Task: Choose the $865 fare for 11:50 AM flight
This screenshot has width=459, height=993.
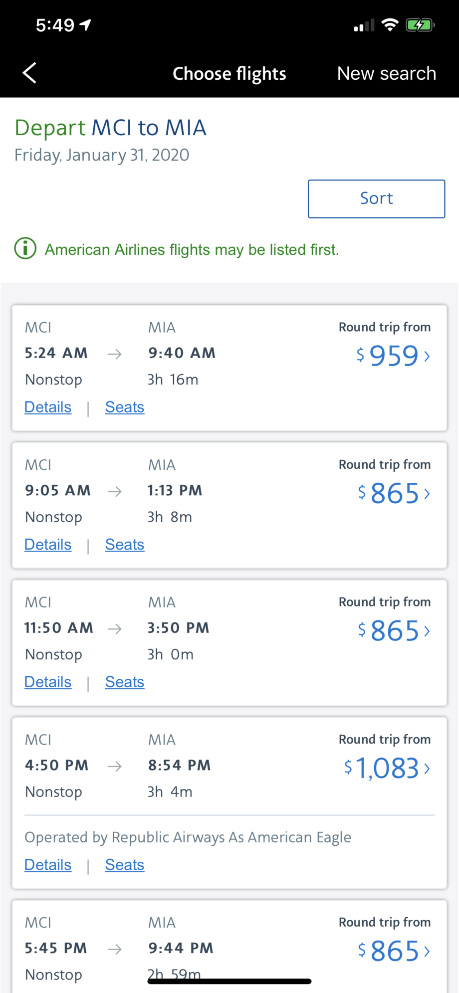Action: [x=394, y=631]
